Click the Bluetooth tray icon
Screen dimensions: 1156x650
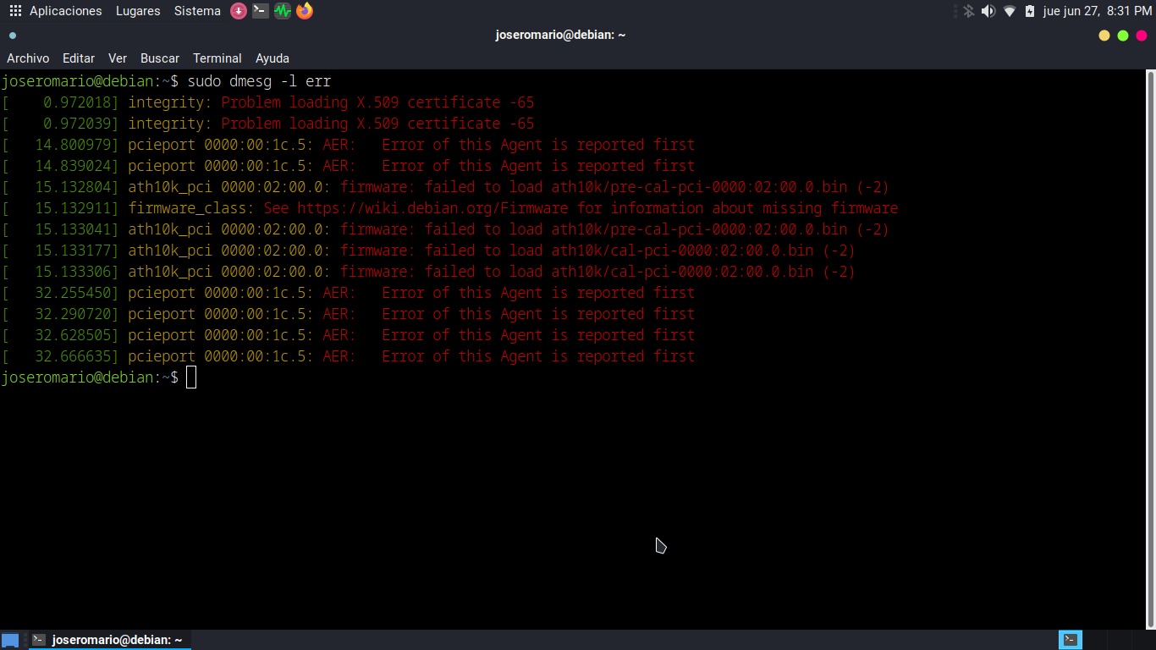[x=969, y=11]
